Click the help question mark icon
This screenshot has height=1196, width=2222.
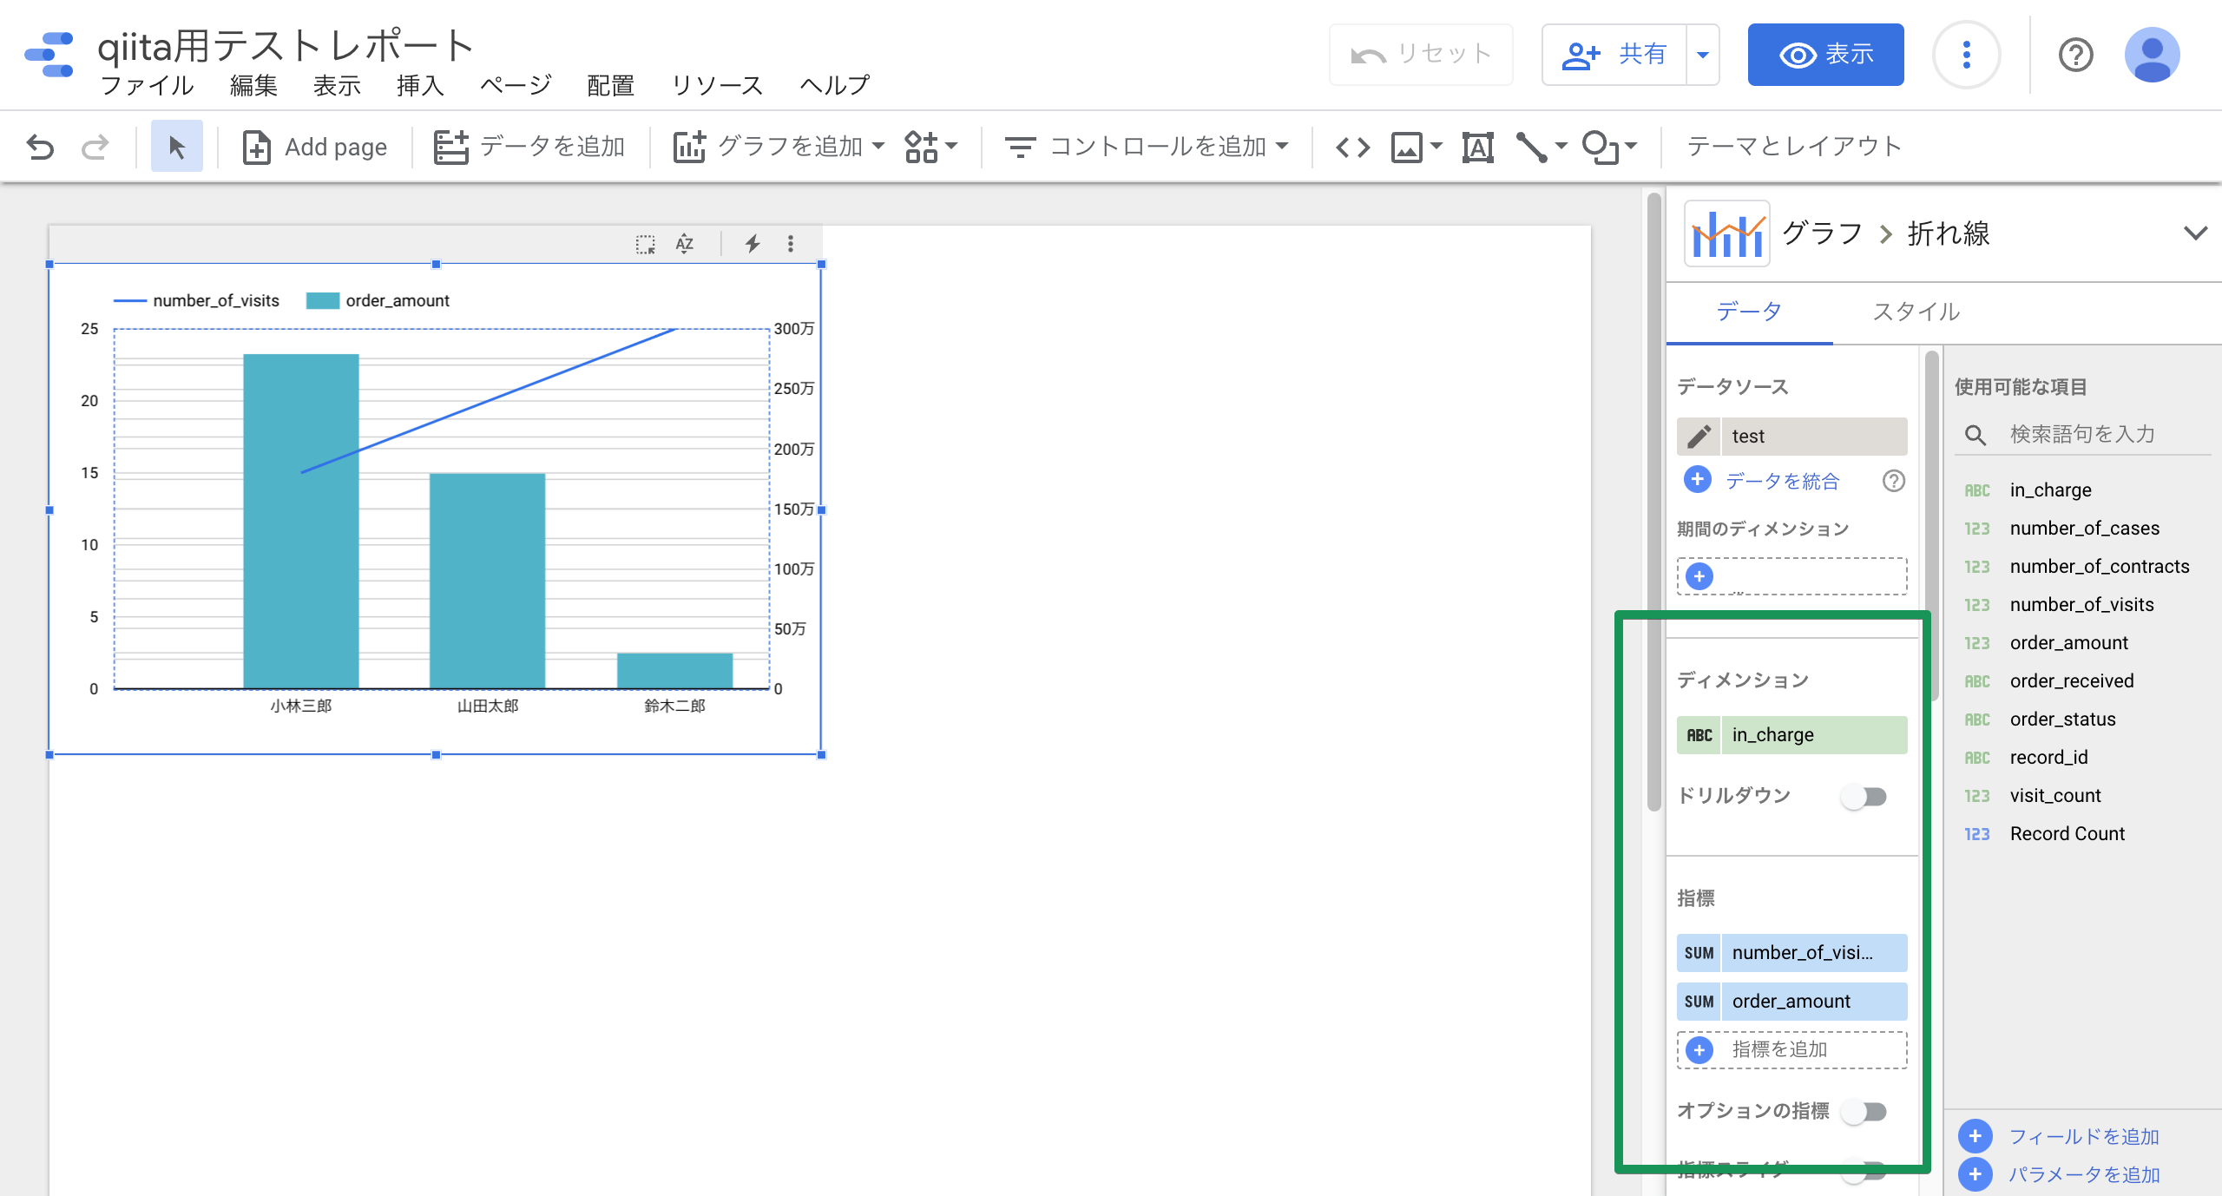point(2075,55)
